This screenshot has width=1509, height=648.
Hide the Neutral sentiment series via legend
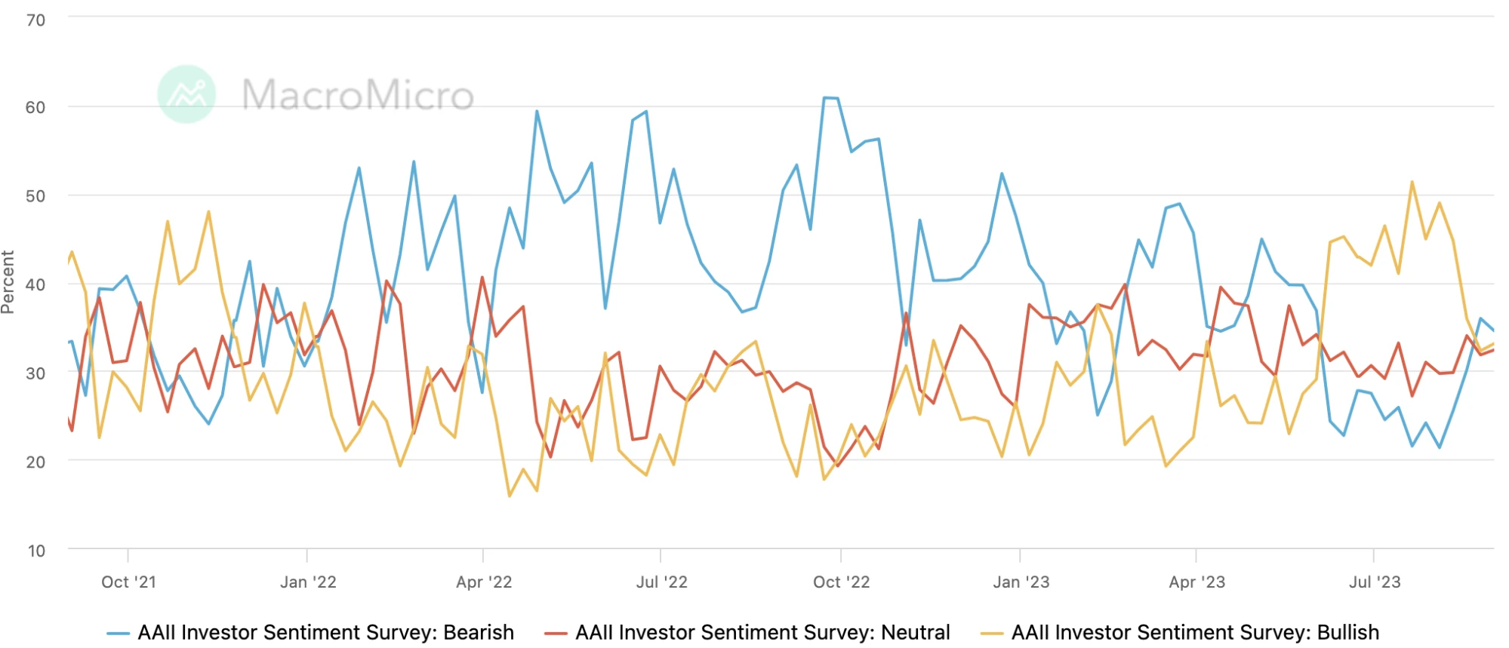[x=762, y=632]
